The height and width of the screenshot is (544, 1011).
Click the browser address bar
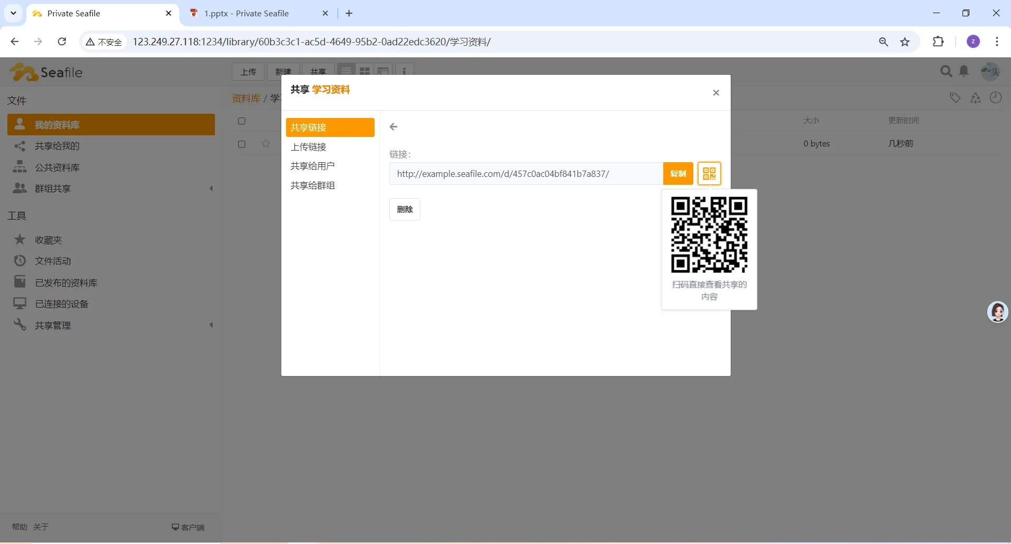[500, 42]
